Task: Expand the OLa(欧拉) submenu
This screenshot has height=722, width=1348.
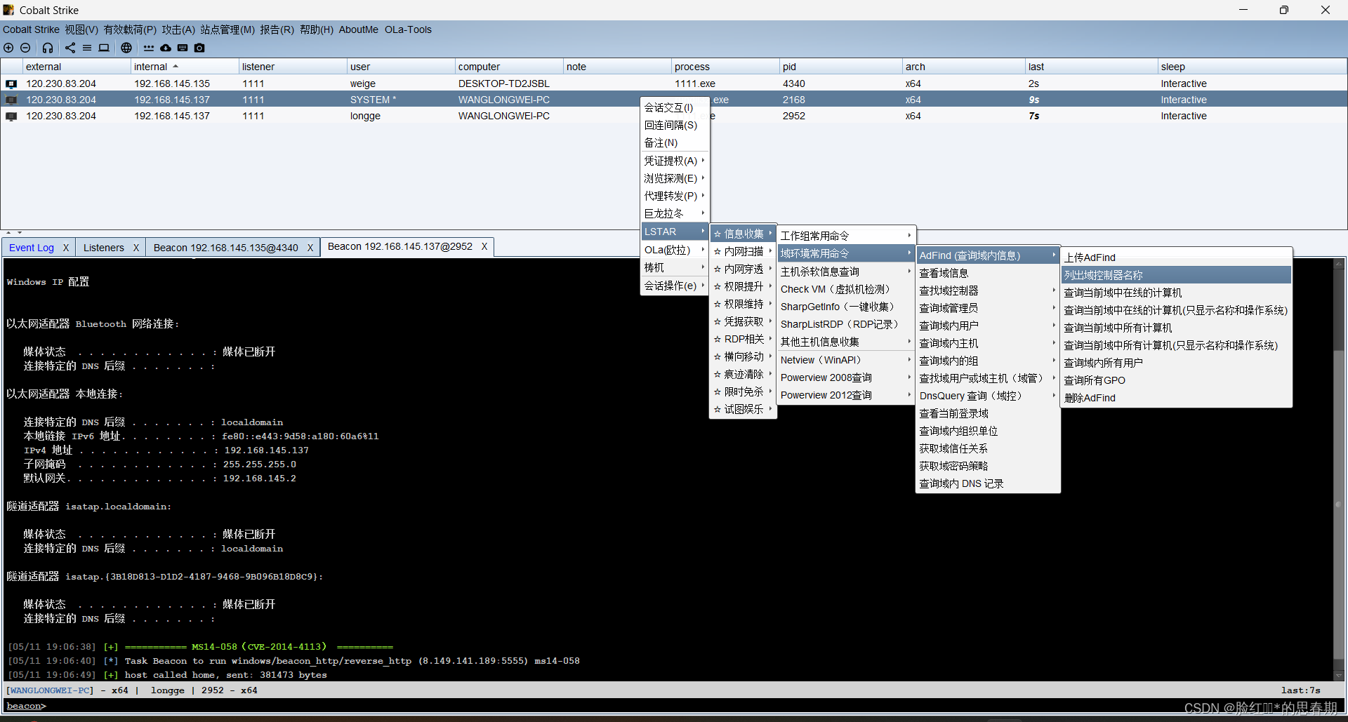Action: [x=675, y=250]
